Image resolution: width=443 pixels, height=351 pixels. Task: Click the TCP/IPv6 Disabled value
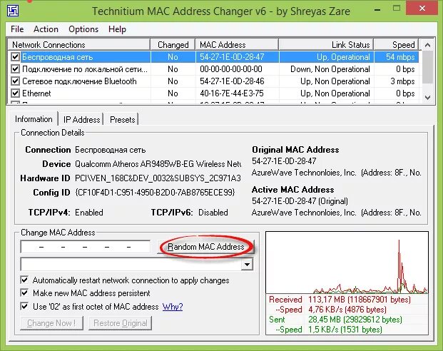point(213,212)
